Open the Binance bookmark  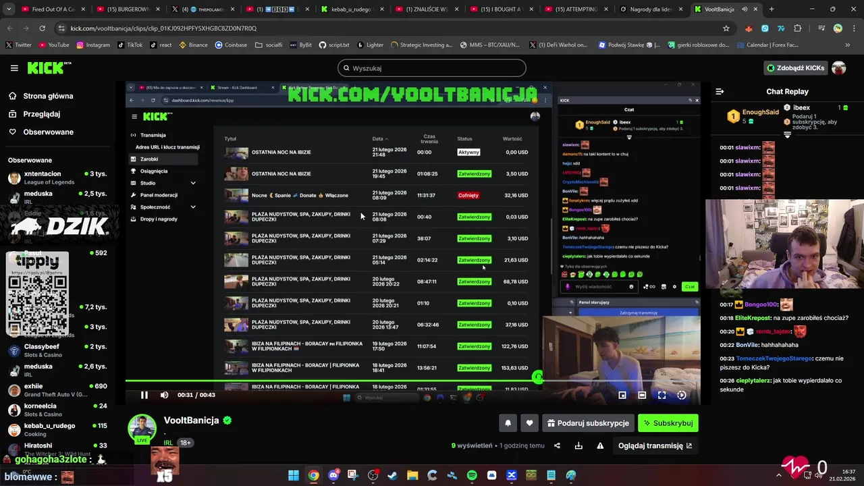click(x=194, y=45)
